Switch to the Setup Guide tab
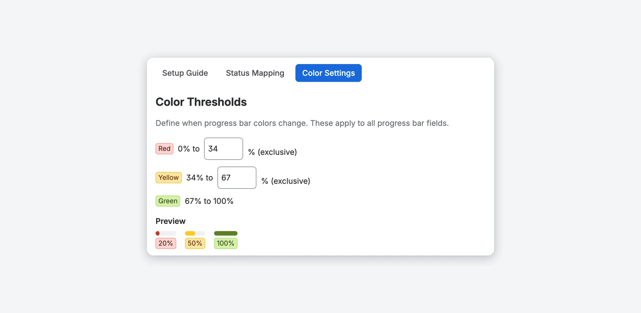The width and height of the screenshot is (641, 313). coord(185,73)
